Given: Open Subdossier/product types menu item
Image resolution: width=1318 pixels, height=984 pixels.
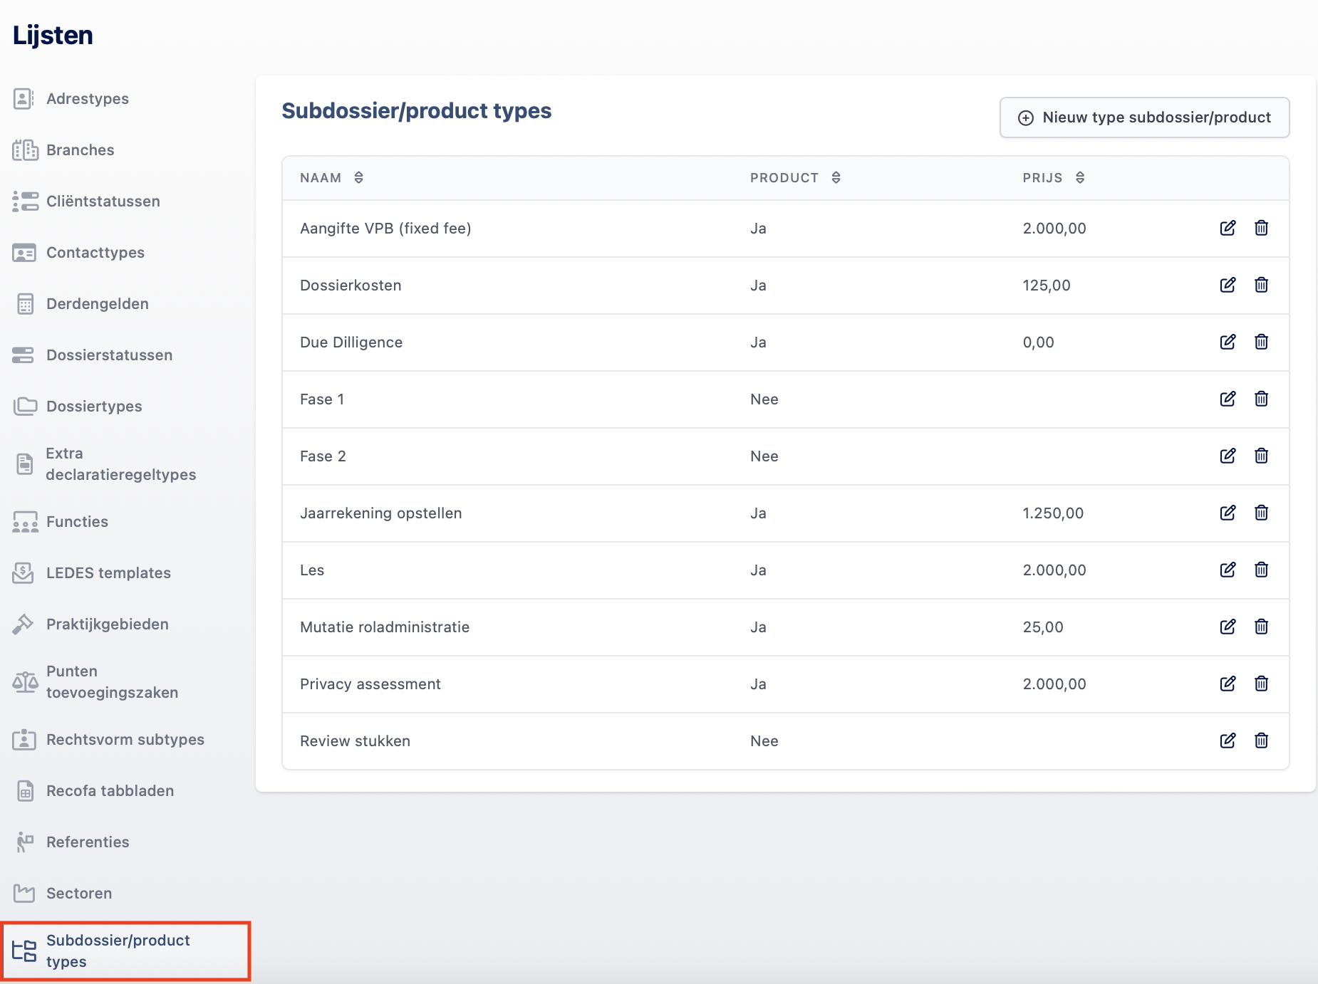Looking at the screenshot, I should 125,951.
